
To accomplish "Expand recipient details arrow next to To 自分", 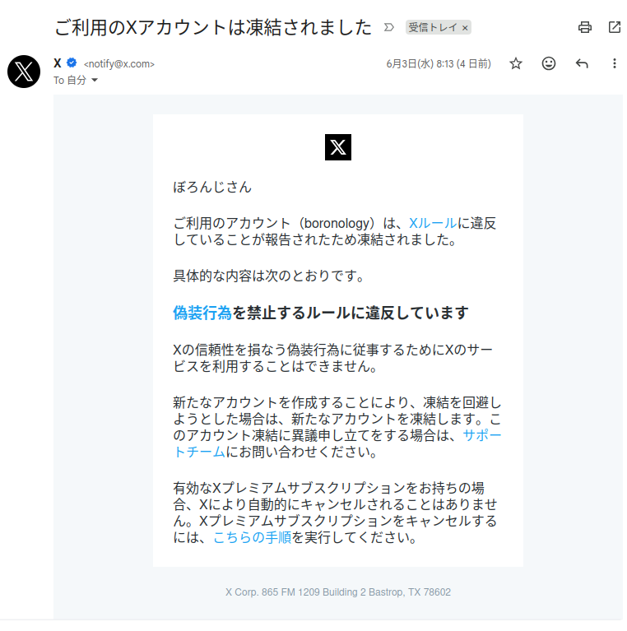I will 95,80.
